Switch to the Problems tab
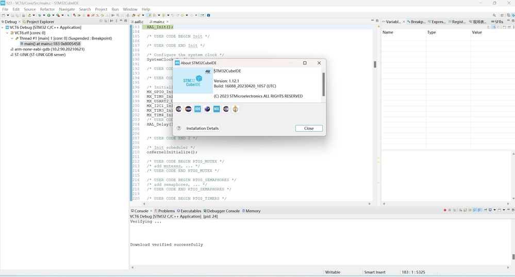Screen dimensions: 515x277 [164, 211]
